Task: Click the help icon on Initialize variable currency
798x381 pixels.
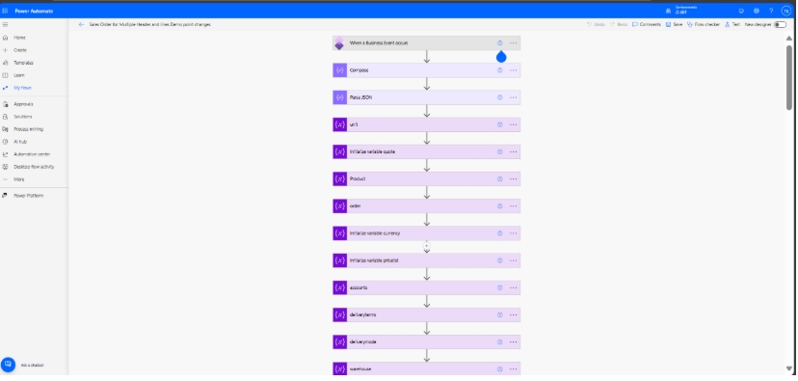Action: pos(500,233)
